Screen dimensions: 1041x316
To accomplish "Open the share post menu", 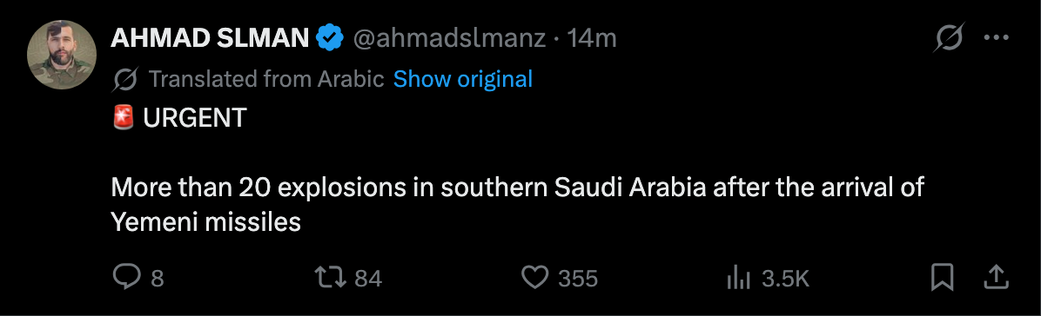I will tap(996, 277).
